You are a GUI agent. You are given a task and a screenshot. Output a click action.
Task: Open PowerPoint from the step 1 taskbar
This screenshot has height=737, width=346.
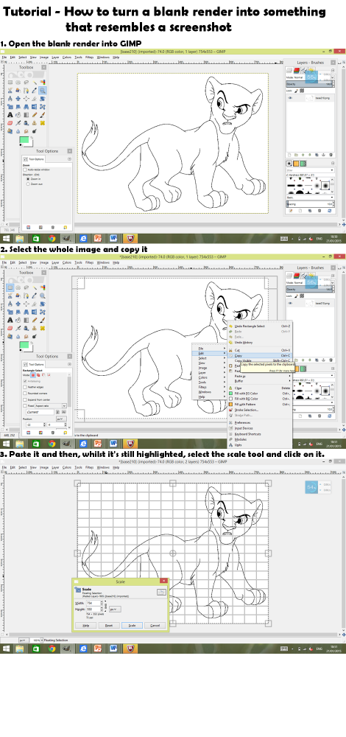[x=98, y=238]
